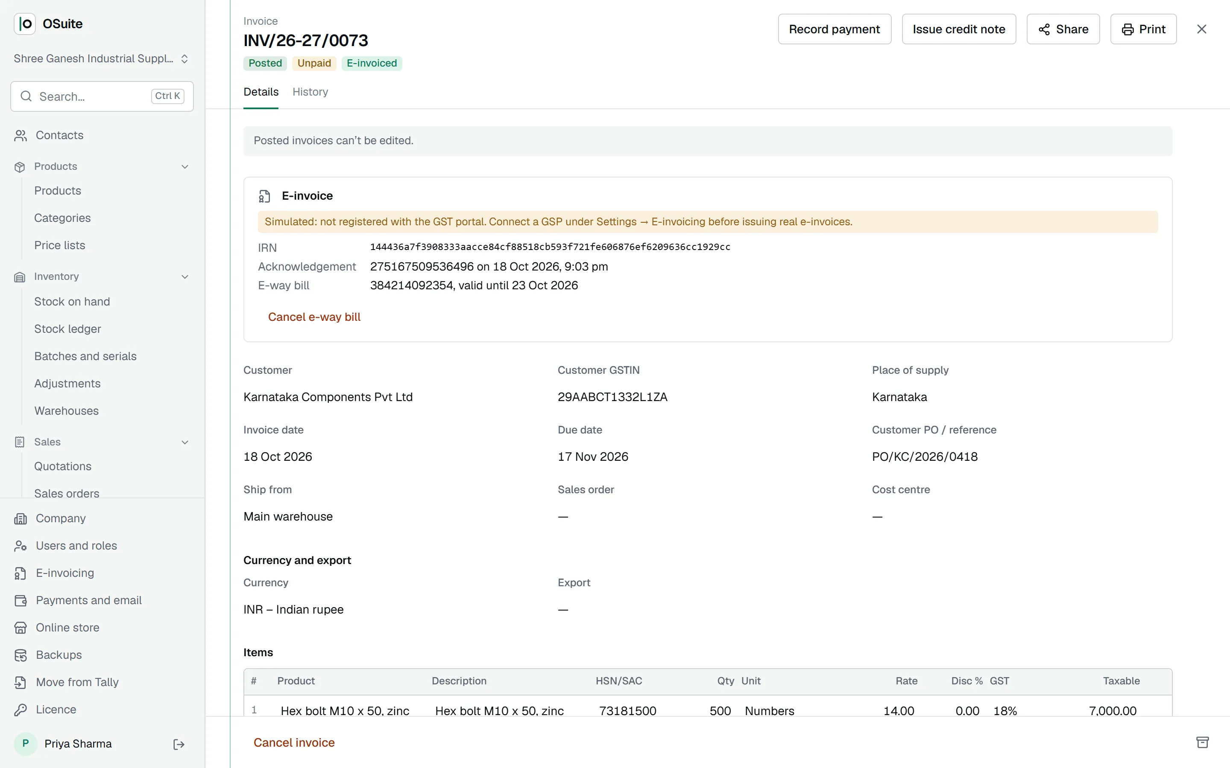Open the Warehouses page
Image resolution: width=1230 pixels, height=768 pixels.
coord(66,411)
